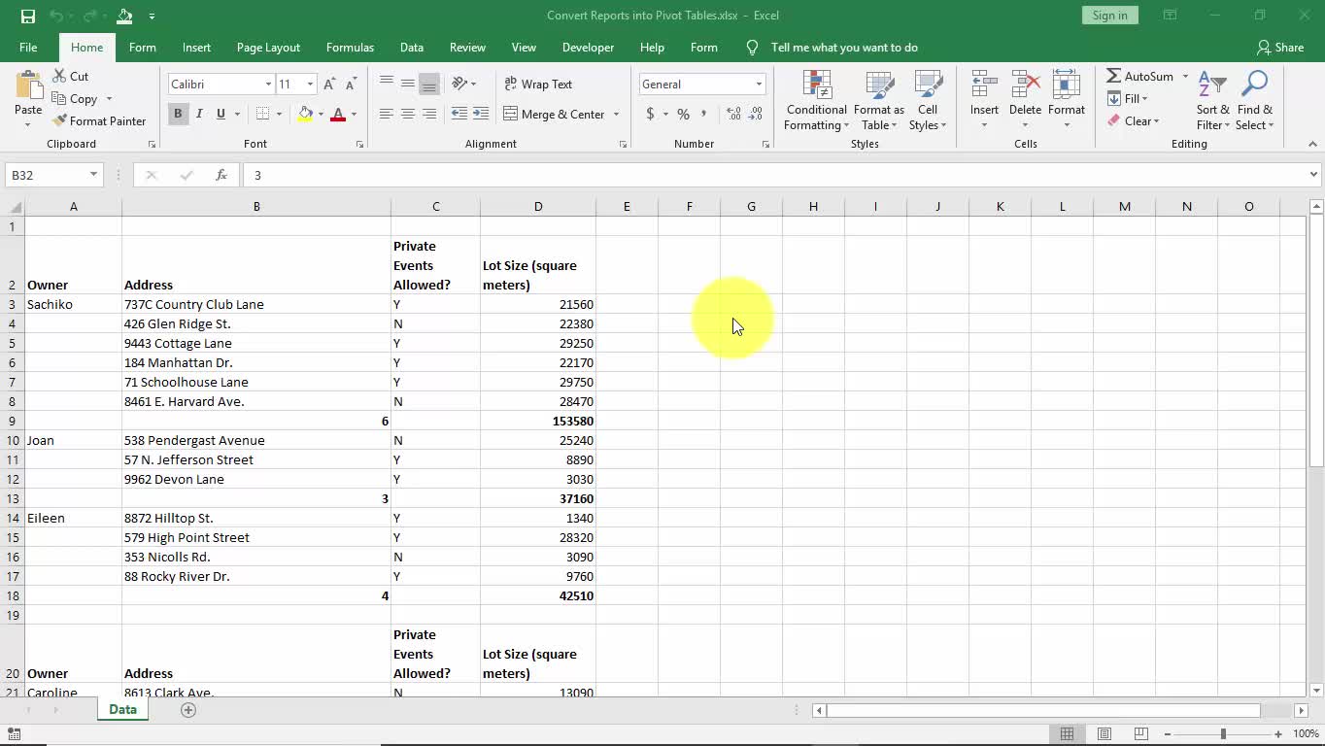1325x746 pixels.
Task: Expand the font name Calibri dropdown
Action: tap(268, 85)
